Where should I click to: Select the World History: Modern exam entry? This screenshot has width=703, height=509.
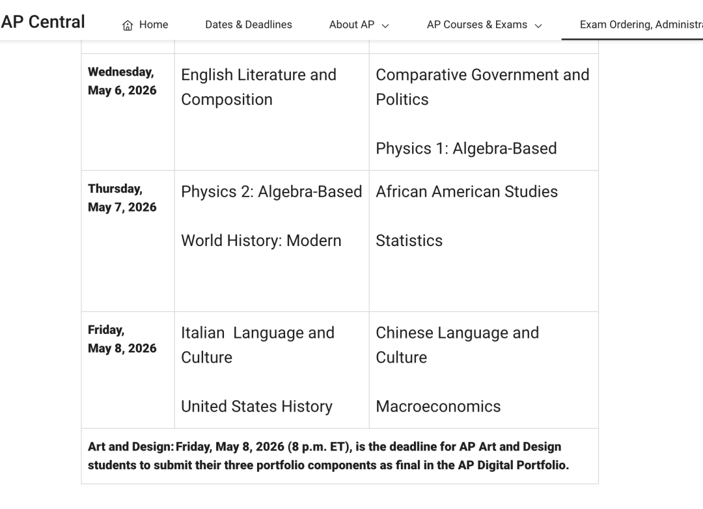pos(261,240)
